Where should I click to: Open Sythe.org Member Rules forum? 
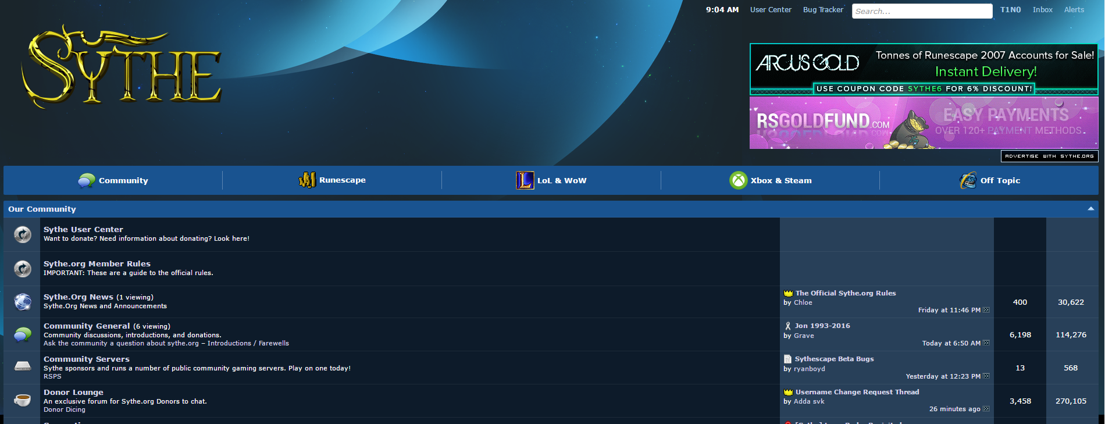[x=97, y=263]
